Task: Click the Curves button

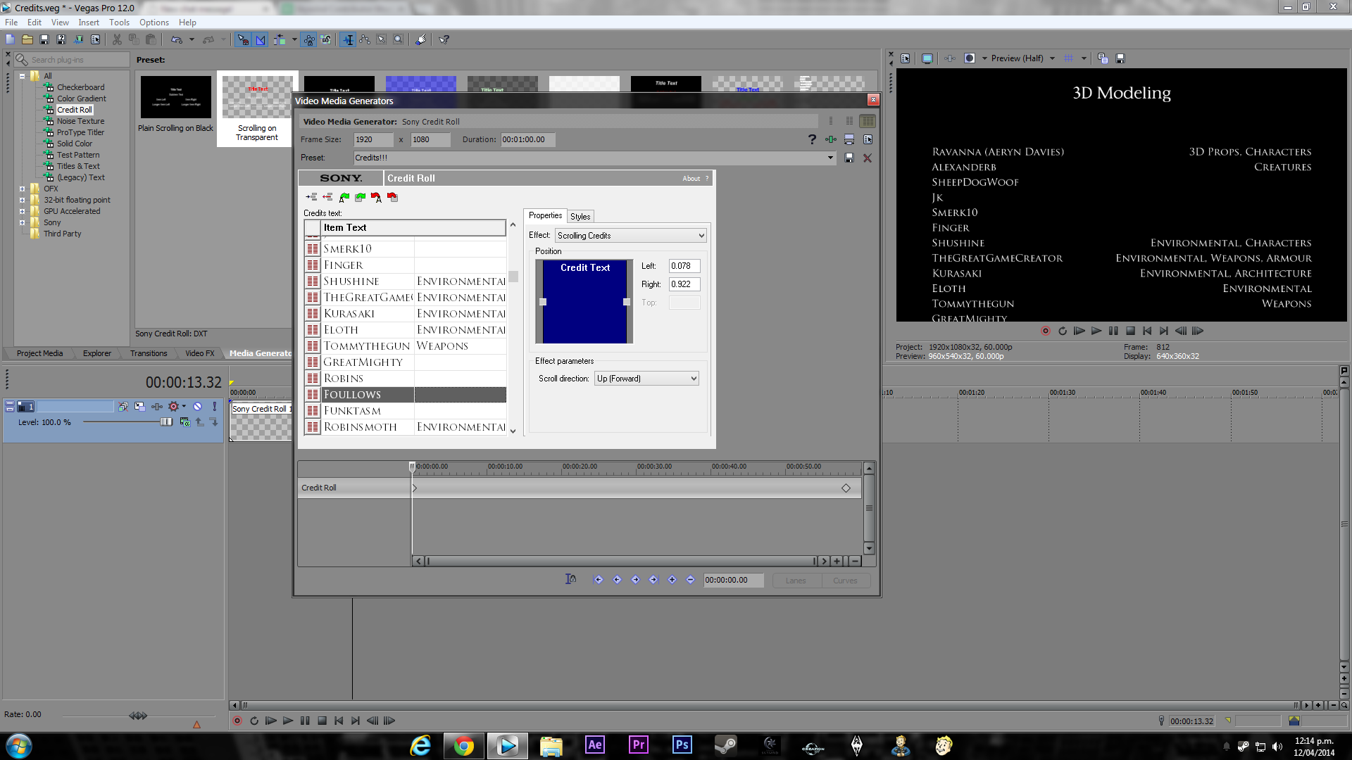Action: (845, 581)
